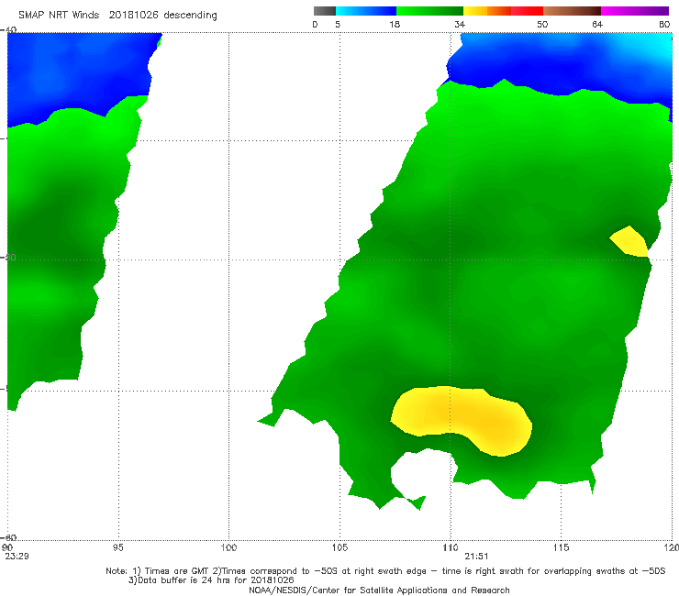The width and height of the screenshot is (679, 596).
Task: Click the small yellow wind patch near 118E
Action: point(629,241)
